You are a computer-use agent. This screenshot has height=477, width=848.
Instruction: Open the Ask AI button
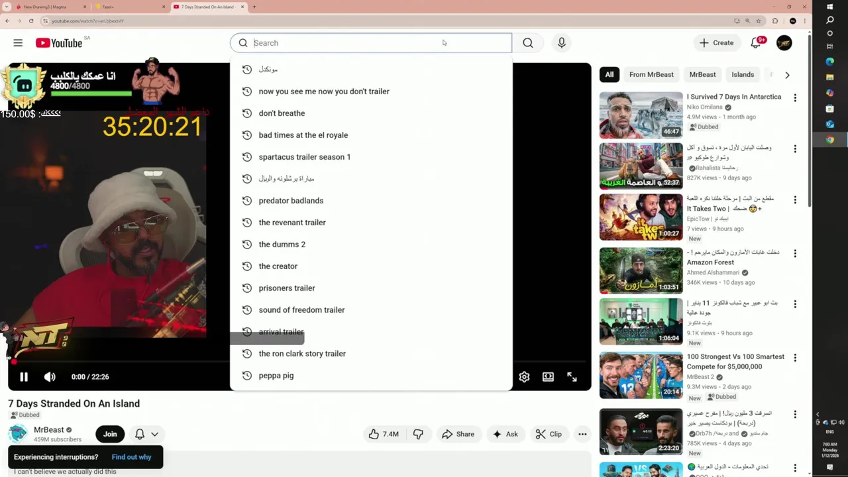pos(505,434)
